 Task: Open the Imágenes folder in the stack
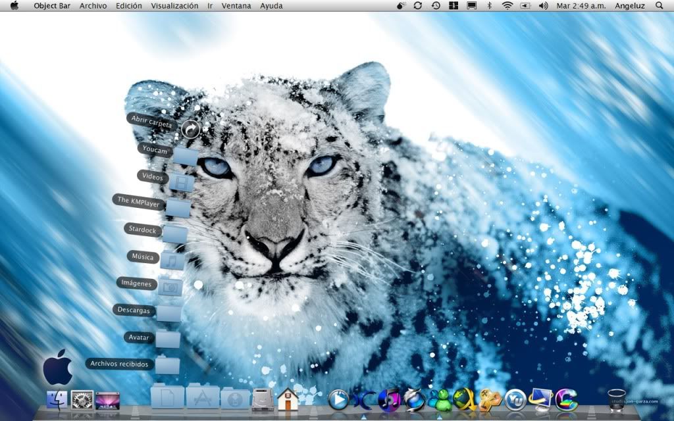point(170,287)
